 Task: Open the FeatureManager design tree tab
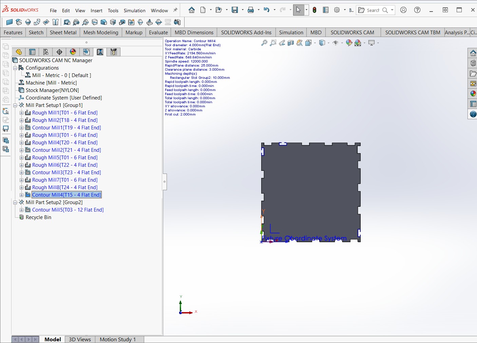19,52
